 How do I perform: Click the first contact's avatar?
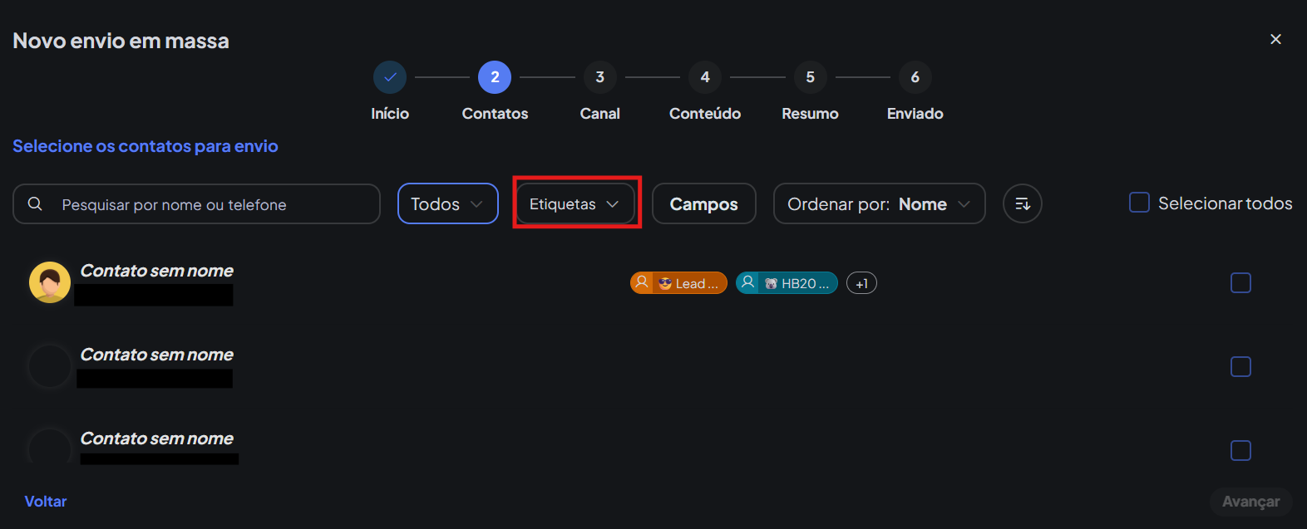50,282
